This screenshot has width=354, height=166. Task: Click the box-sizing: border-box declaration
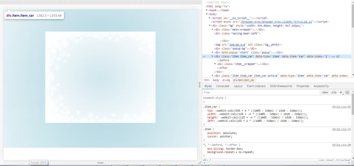click(225, 149)
